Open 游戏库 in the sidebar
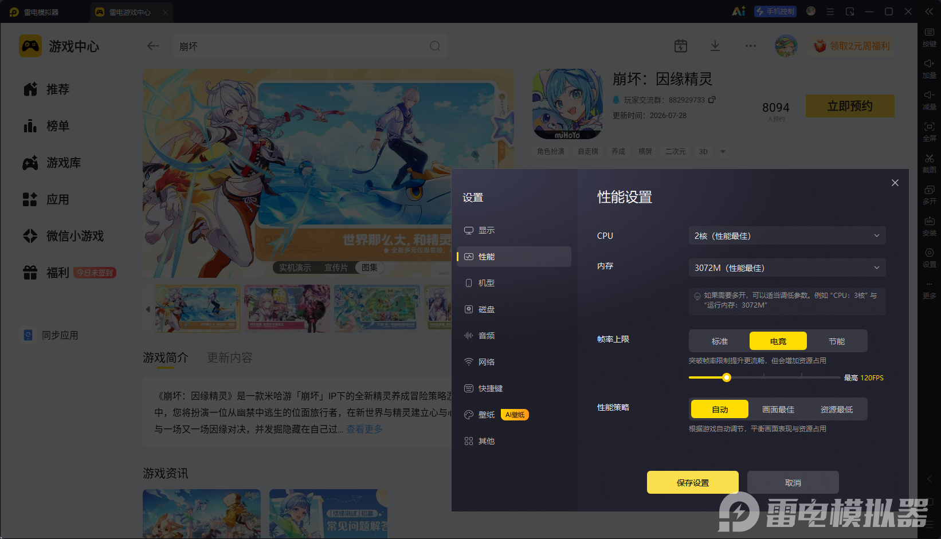The width and height of the screenshot is (941, 539). tap(53, 163)
